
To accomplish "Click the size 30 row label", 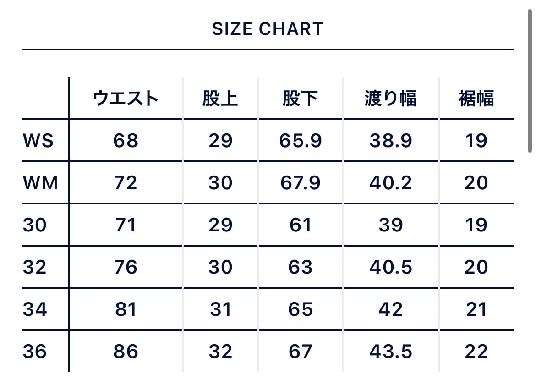I will (x=35, y=225).
